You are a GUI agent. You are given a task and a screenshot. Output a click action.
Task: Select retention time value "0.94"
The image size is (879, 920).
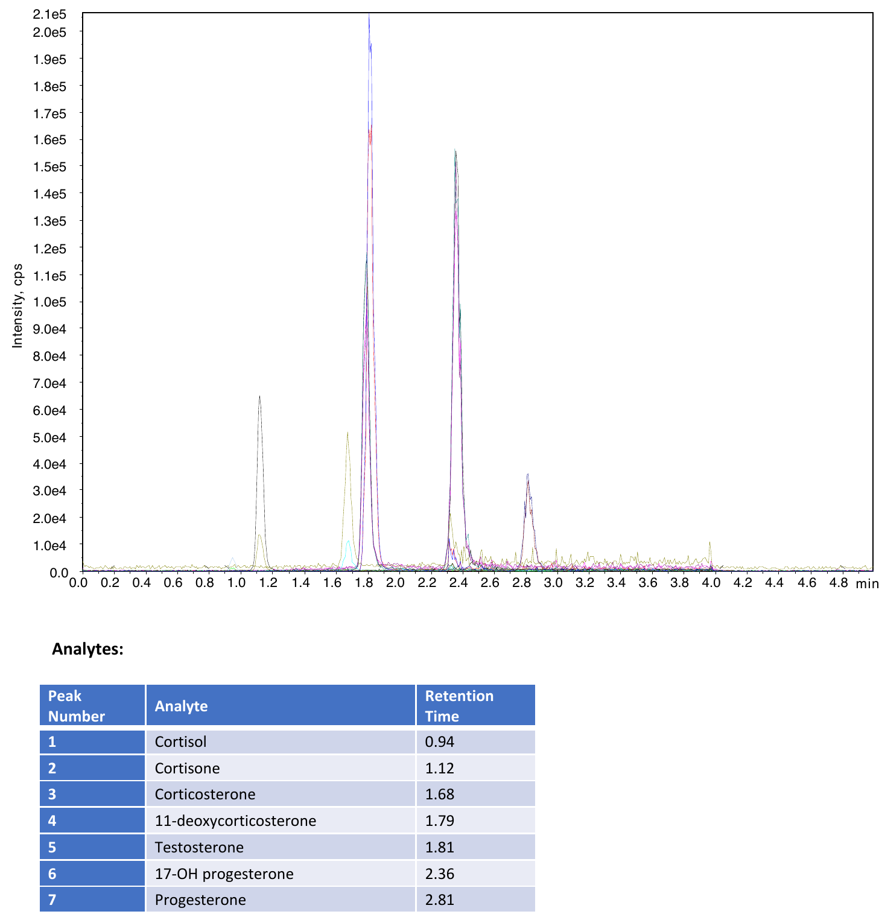point(440,741)
